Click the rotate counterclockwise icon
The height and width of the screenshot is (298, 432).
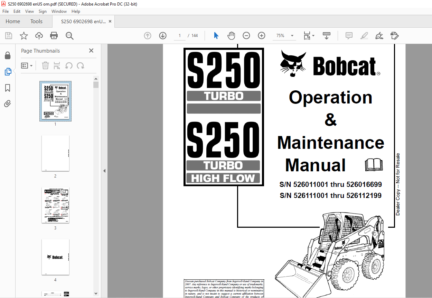point(69,65)
